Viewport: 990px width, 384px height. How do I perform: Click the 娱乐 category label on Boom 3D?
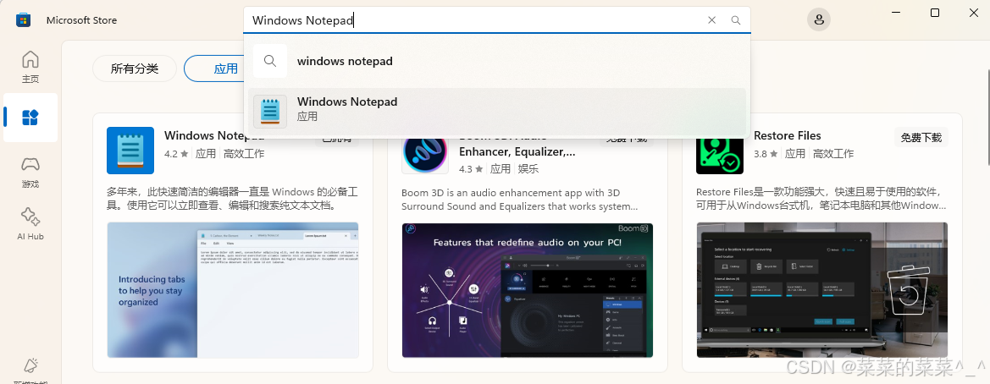(528, 169)
